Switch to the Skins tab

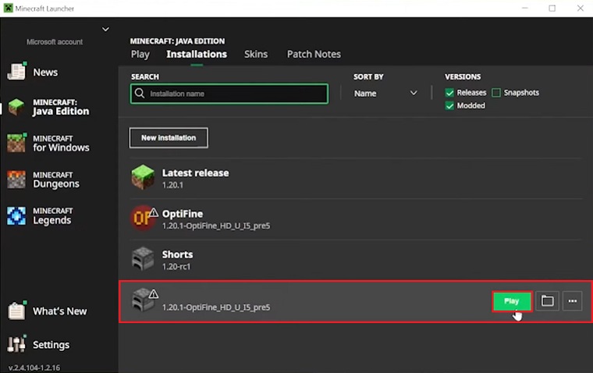[x=256, y=54]
